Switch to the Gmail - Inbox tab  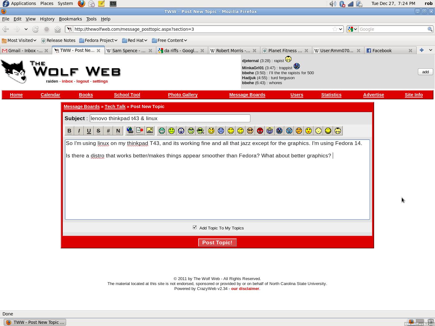[25, 51]
